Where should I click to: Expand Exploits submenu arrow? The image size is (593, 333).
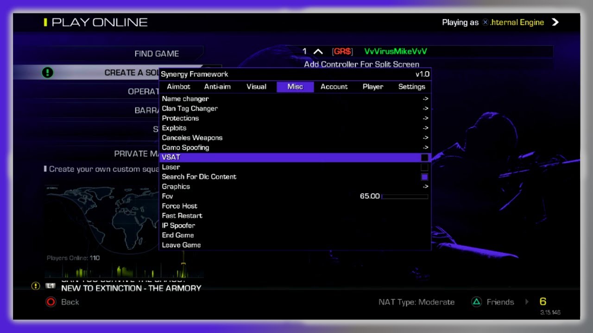[425, 128]
